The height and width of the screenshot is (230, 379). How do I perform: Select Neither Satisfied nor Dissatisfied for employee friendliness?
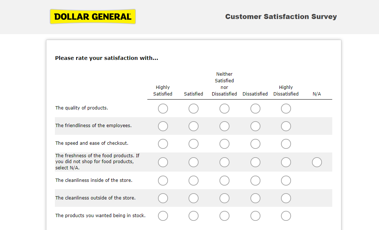[x=224, y=126]
